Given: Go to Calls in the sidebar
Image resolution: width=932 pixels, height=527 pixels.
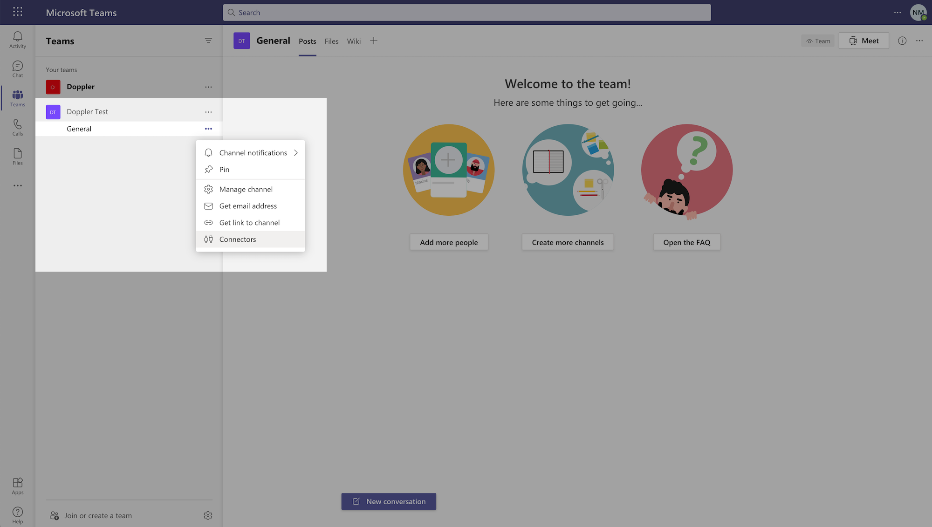Looking at the screenshot, I should [18, 127].
